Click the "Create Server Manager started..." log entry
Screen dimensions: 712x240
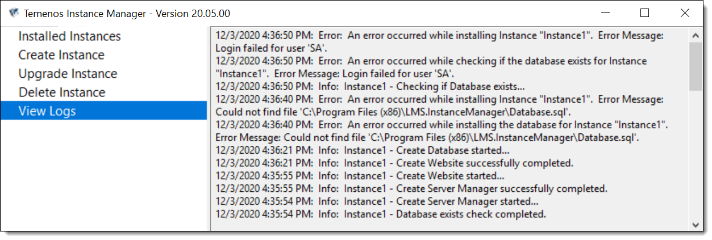tap(377, 201)
